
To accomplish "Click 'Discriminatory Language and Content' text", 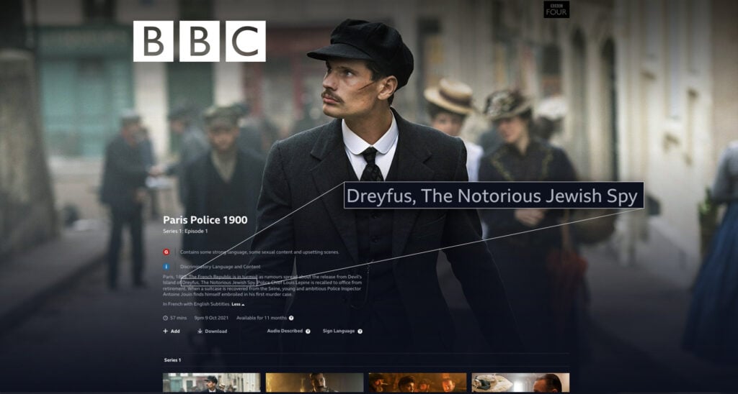I will (x=221, y=266).
